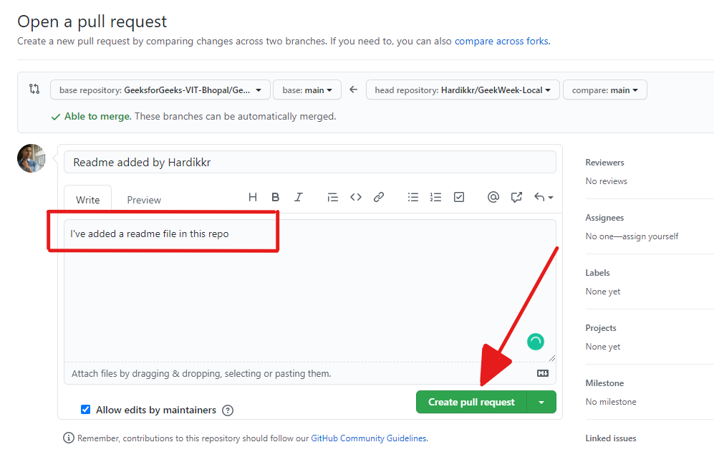The height and width of the screenshot is (452, 714).
Task: Open help icon next to Allow edits
Action: pyautogui.click(x=228, y=410)
